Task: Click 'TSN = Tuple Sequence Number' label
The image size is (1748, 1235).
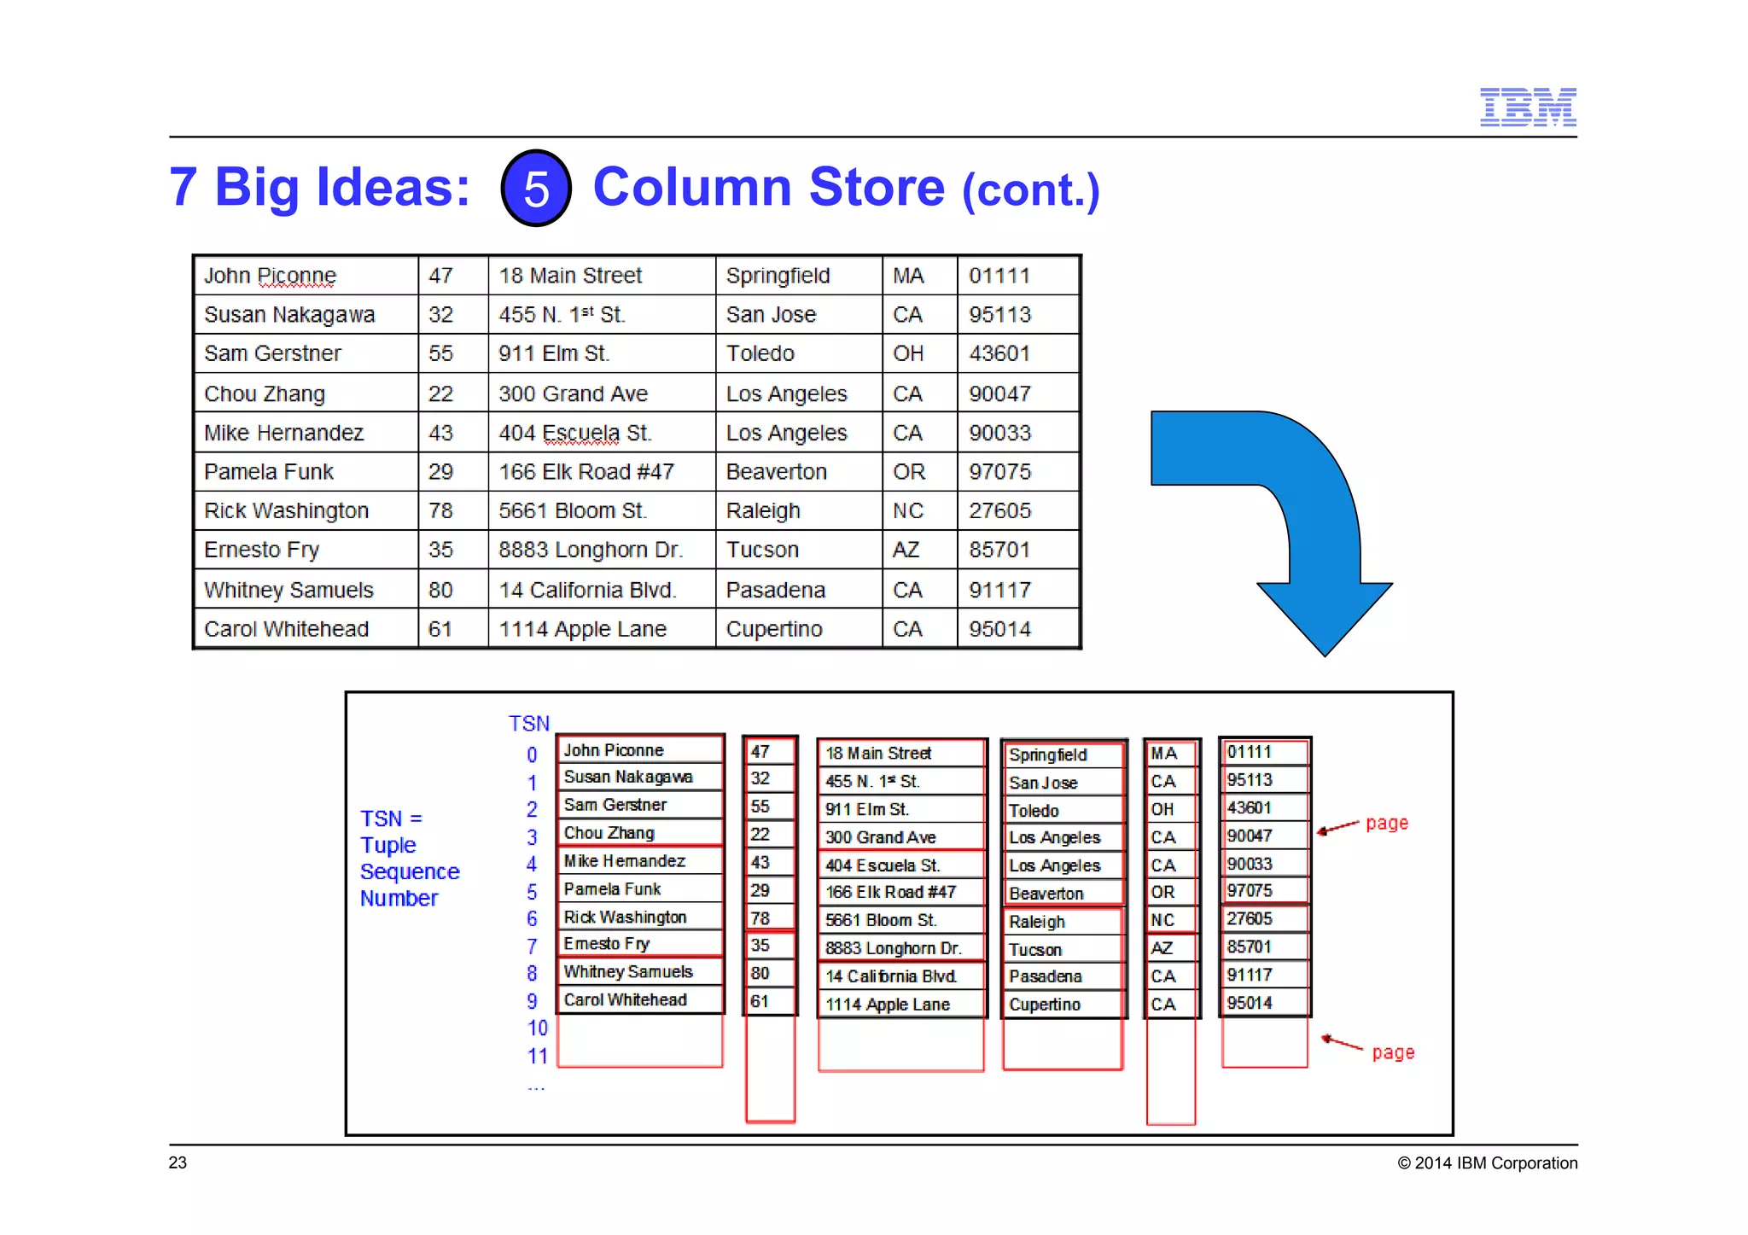Action: (410, 859)
